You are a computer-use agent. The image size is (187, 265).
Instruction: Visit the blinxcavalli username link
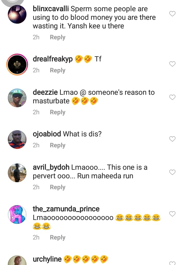coord(51,9)
